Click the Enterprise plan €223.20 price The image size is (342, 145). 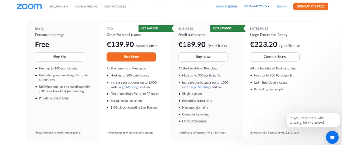coord(264,45)
